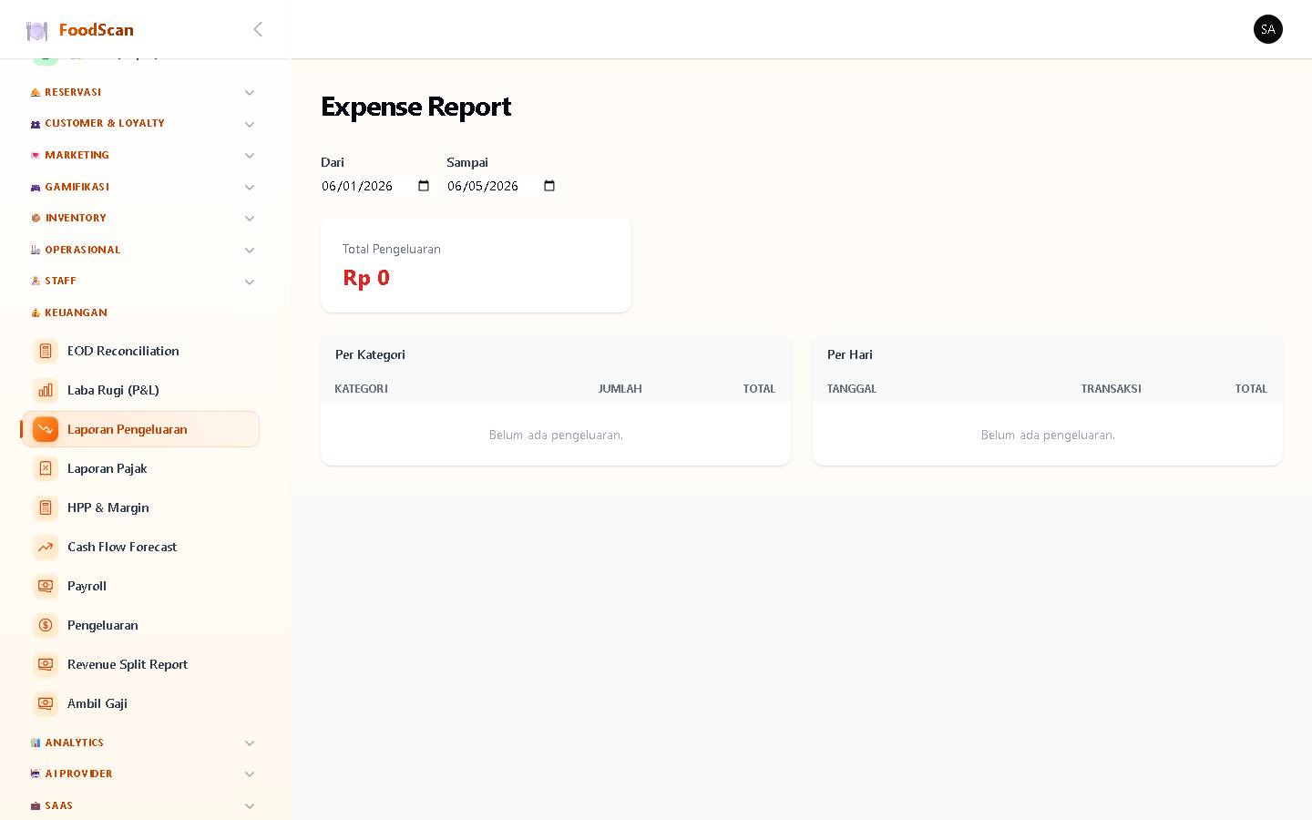Viewport: 1312px width, 820px height.
Task: Click the Laporan Pajak icon
Action: pos(46,468)
